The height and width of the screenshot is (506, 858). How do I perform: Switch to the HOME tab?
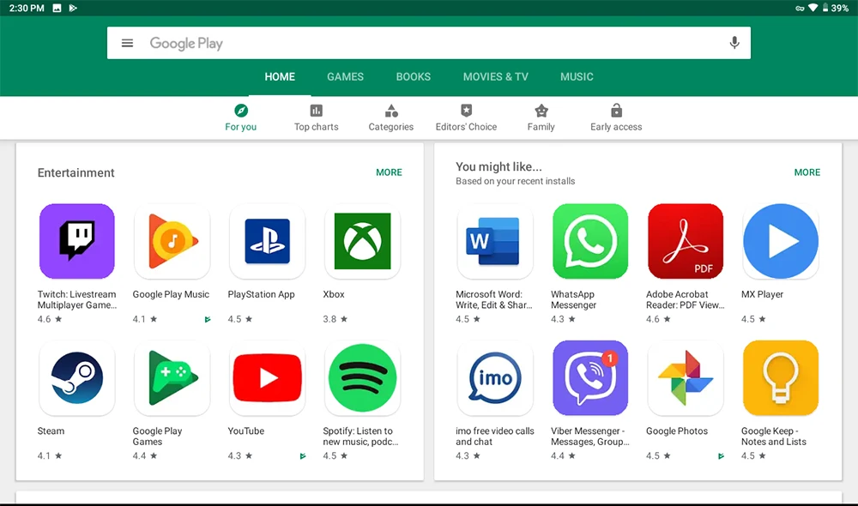click(x=280, y=76)
